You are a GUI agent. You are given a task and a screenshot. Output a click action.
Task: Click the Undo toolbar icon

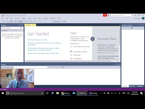pos(24,21)
